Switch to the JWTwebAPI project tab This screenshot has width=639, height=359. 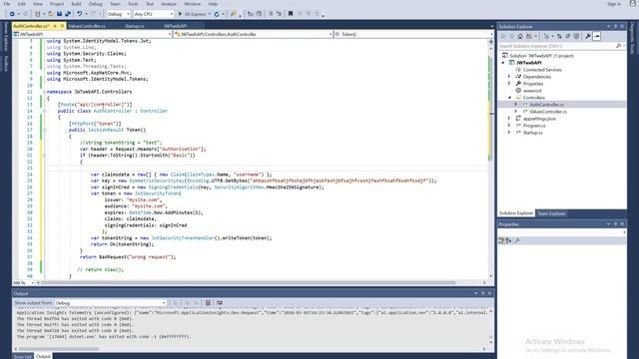coord(176,26)
